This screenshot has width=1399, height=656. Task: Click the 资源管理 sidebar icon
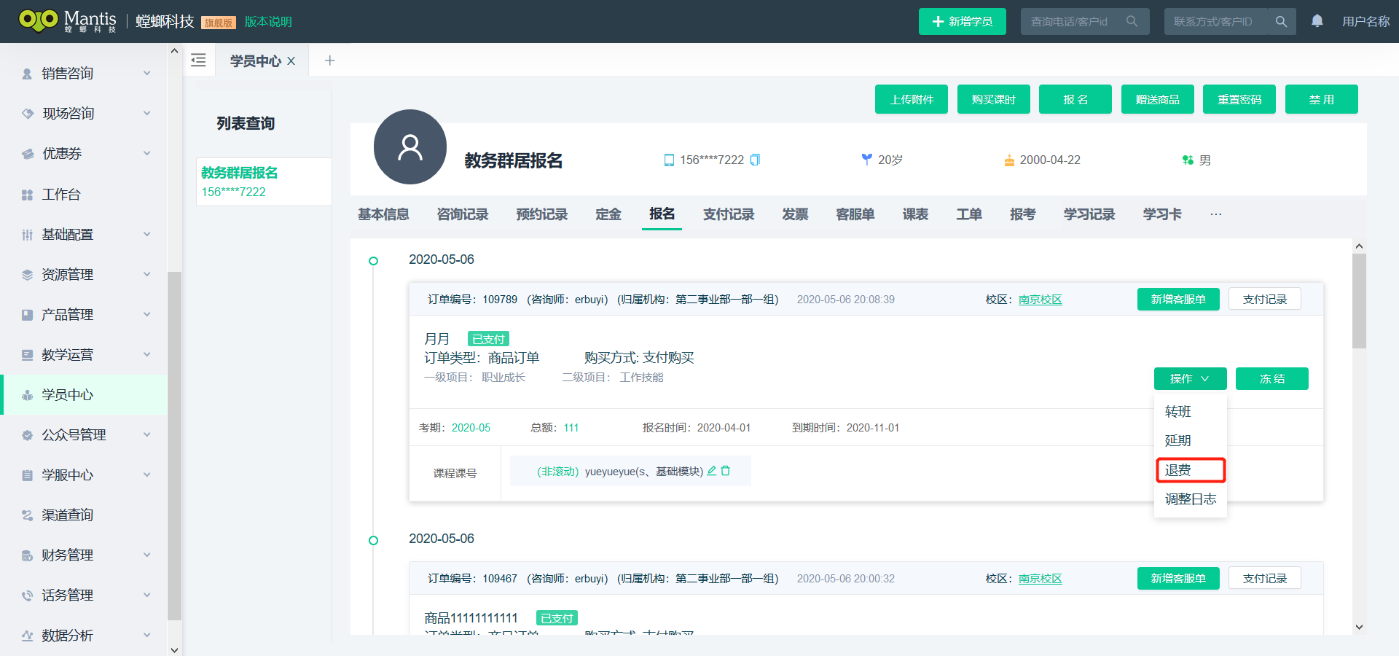pos(27,275)
